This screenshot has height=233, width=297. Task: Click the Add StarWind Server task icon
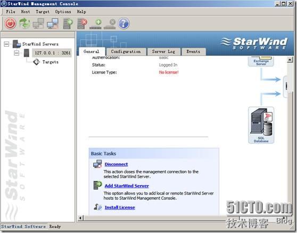(98, 185)
